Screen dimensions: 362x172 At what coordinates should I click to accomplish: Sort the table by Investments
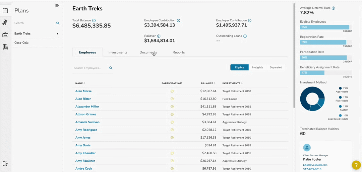(233, 83)
